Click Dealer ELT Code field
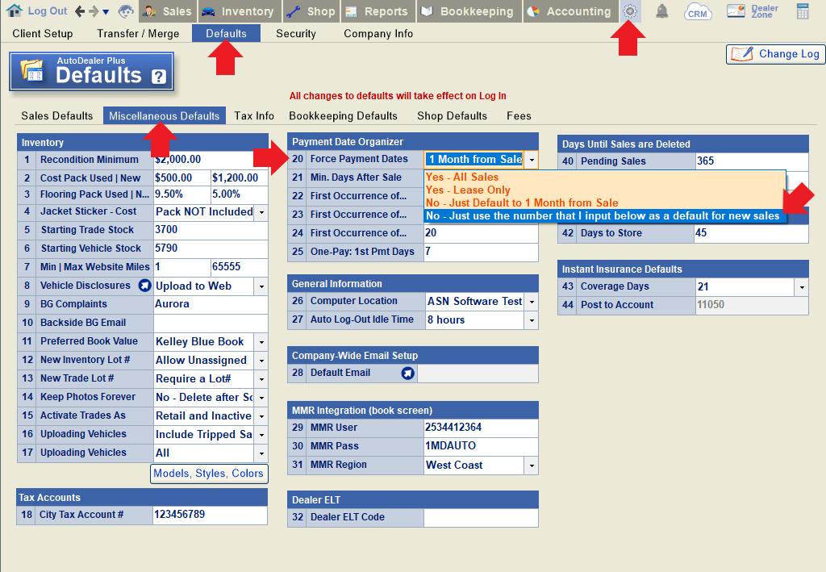The width and height of the screenshot is (826, 572). 481,517
